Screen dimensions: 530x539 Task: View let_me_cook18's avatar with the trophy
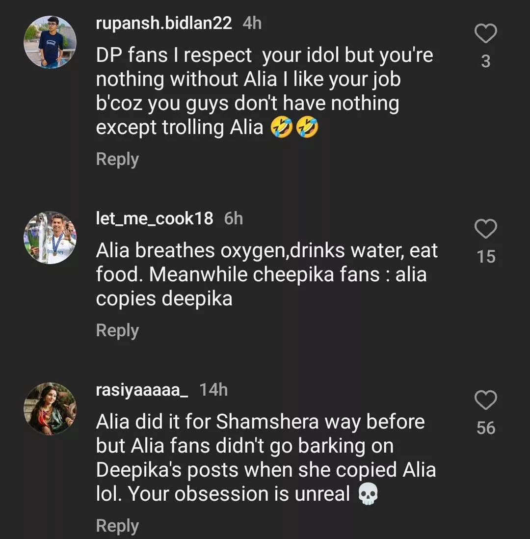tap(50, 238)
